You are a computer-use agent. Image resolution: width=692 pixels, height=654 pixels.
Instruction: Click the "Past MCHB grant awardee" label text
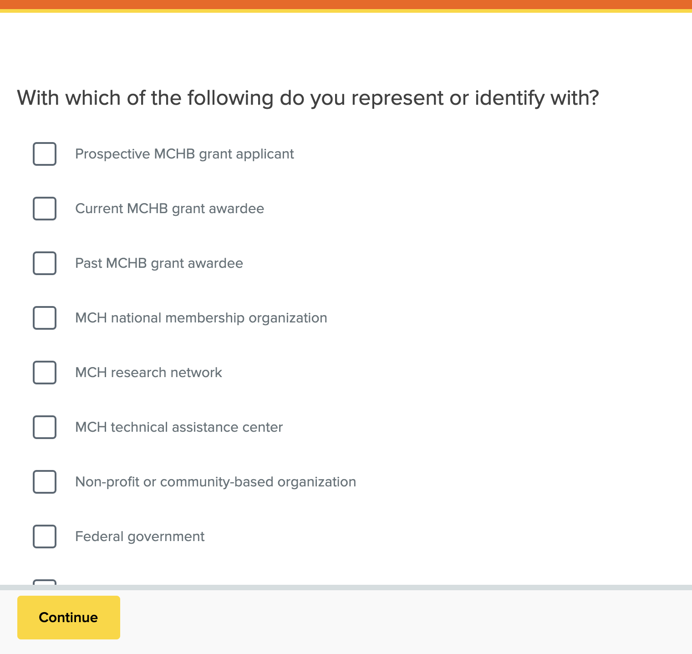point(159,263)
